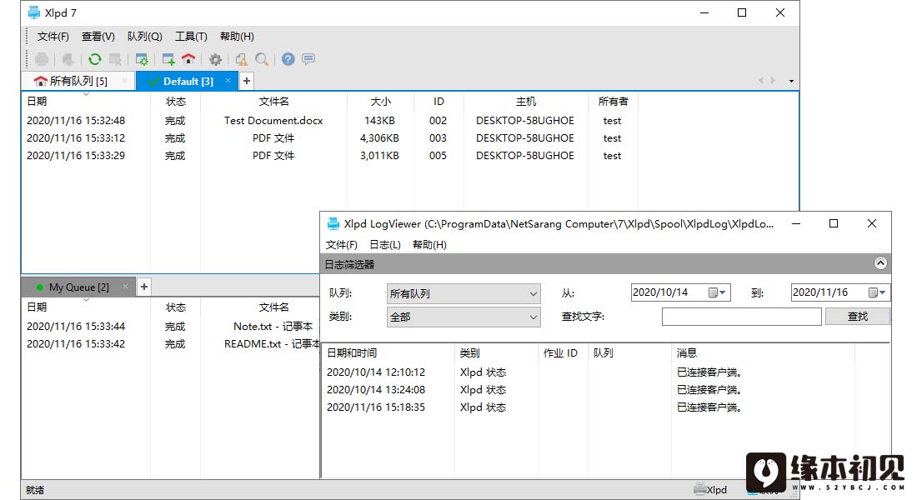Close the My Queue [2] tab

point(125,287)
